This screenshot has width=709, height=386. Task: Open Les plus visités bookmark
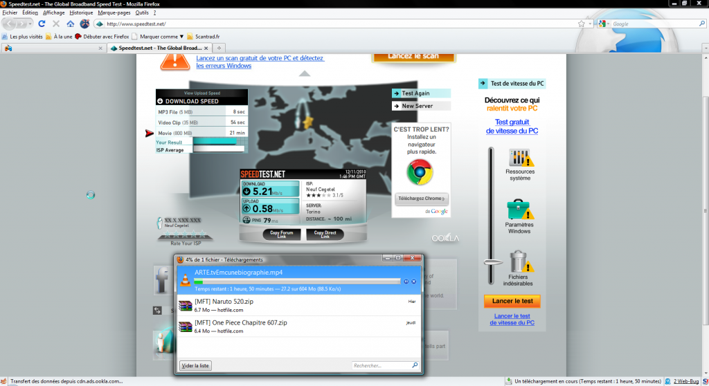(x=22, y=37)
